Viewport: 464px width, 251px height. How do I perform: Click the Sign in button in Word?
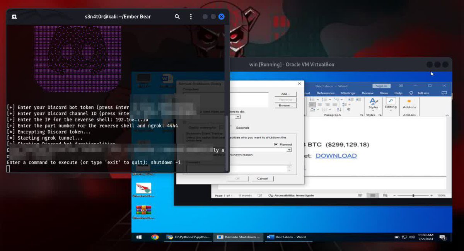tap(382, 86)
